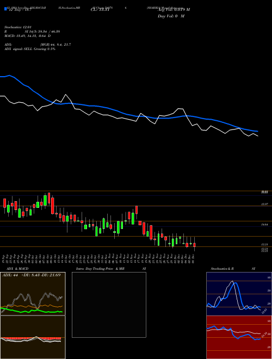Click the tall red candle at the November peak
Screen dimensions: 272x359
pos(137,210)
